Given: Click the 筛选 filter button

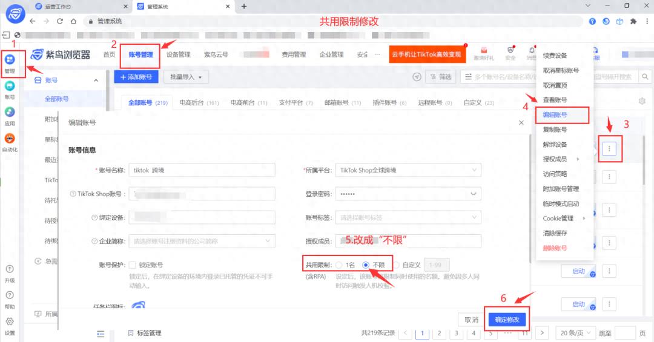Looking at the screenshot, I should click(441, 77).
